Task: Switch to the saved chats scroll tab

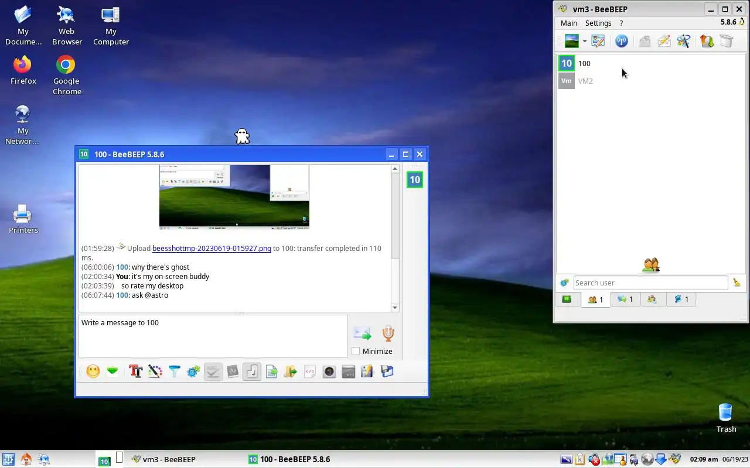Action: coord(681,299)
